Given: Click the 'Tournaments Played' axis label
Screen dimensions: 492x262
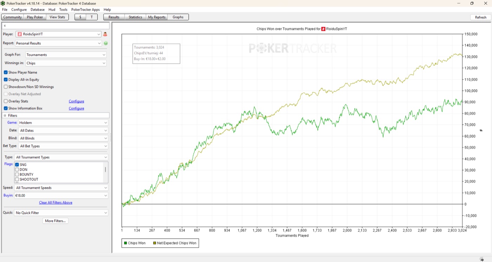Looking at the screenshot, I should click(x=292, y=236).
